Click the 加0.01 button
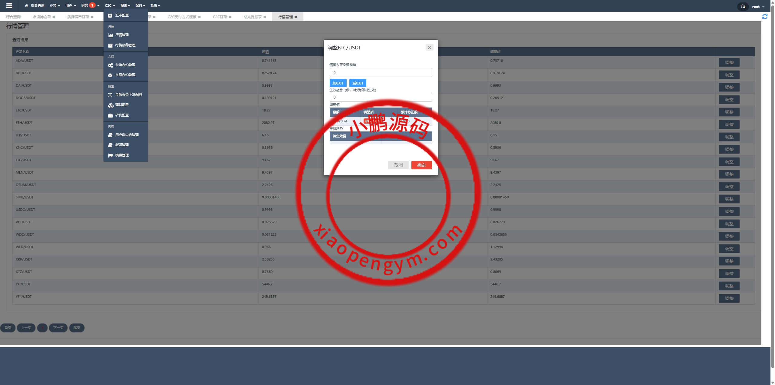This screenshot has height=385, width=775. 338,83
